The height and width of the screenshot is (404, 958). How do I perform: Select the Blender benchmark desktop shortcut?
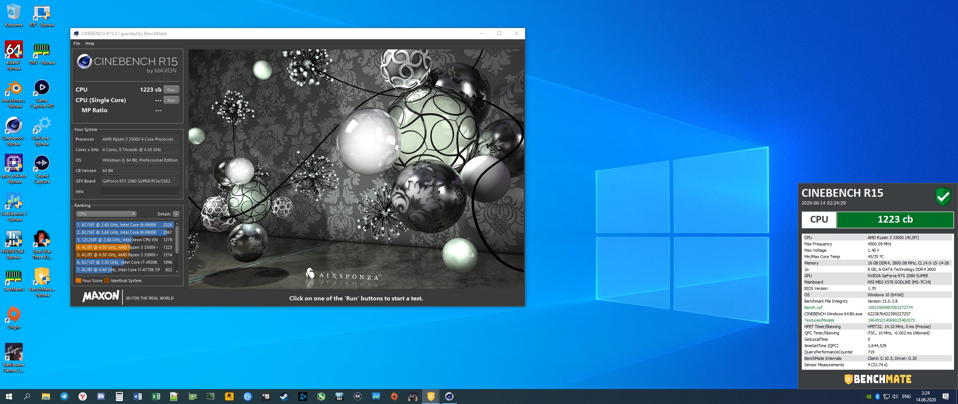(14, 94)
